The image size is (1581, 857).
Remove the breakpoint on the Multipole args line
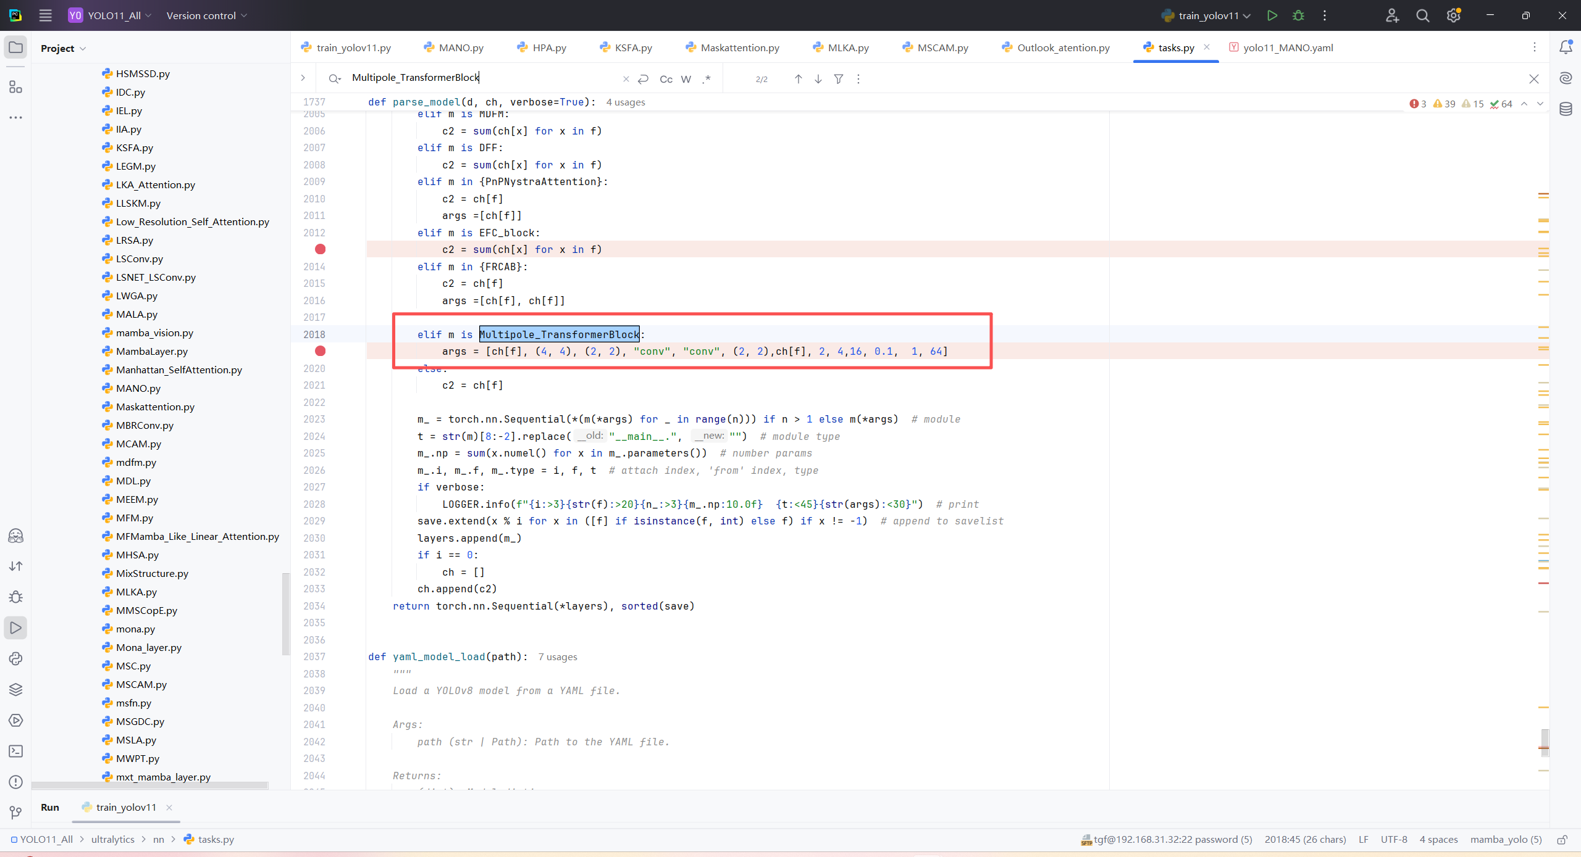pyautogui.click(x=320, y=351)
